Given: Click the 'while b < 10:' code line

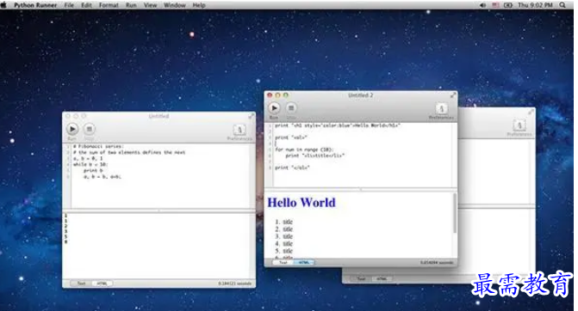Looking at the screenshot, I should pyautogui.click(x=90, y=164).
